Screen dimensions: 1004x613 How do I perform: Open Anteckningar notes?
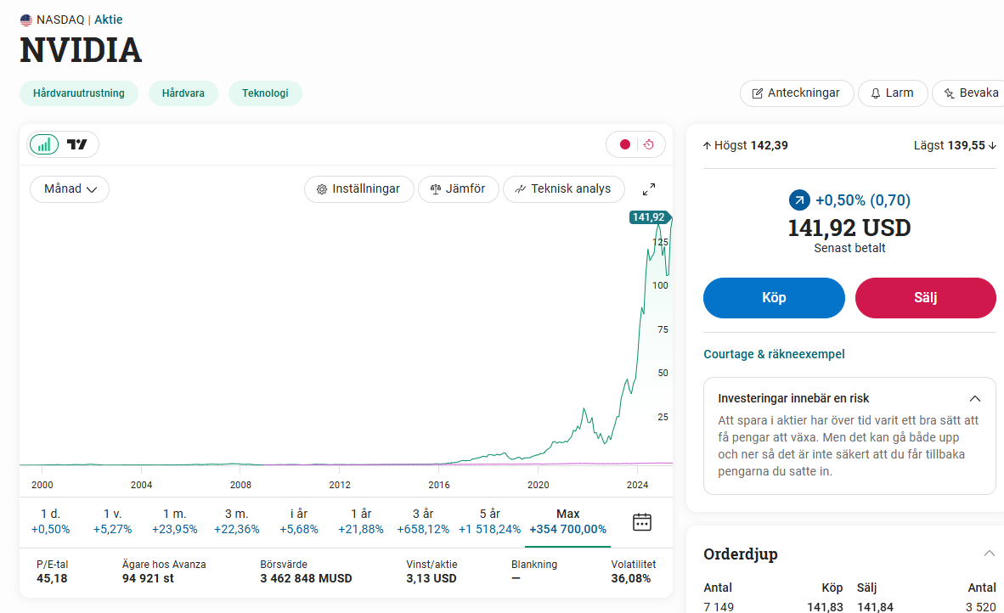(797, 93)
